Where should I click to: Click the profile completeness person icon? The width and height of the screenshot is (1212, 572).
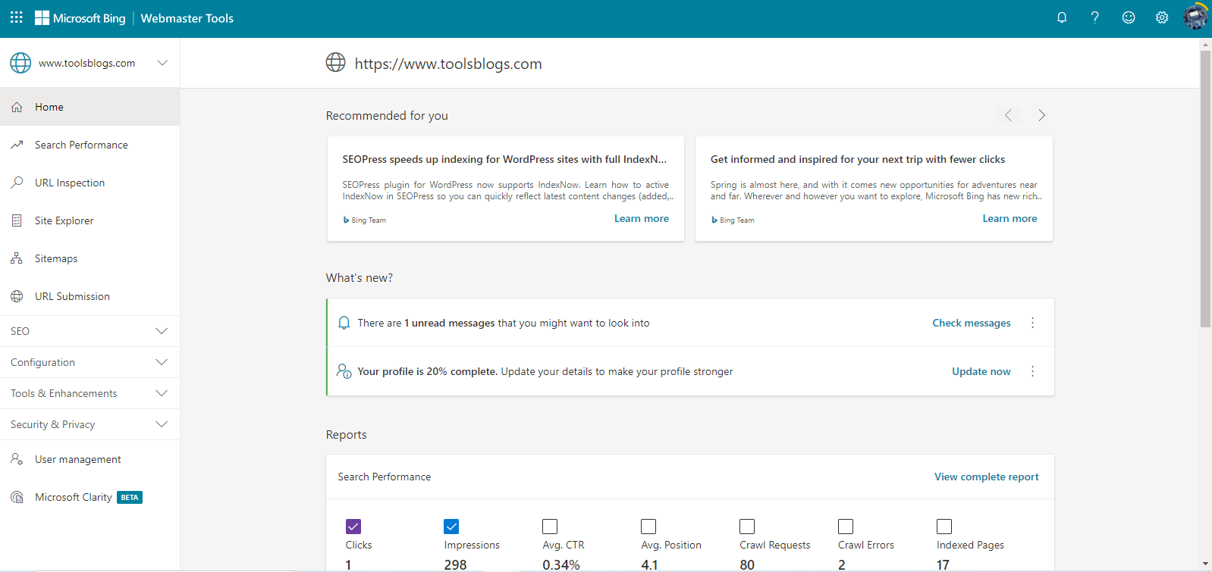click(344, 371)
